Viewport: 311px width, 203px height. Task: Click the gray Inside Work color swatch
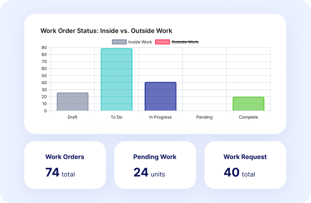pos(119,42)
